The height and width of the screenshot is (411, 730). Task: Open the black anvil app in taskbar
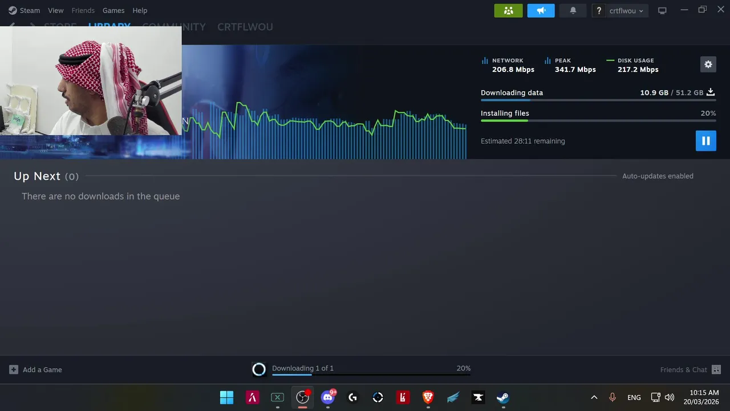pyautogui.click(x=478, y=397)
